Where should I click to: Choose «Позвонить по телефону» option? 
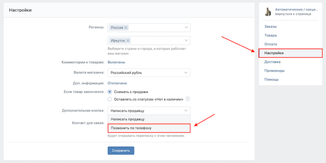point(149,128)
